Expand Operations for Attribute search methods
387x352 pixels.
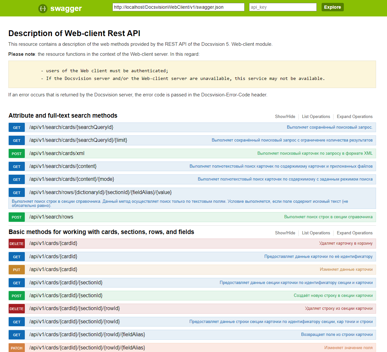pos(354,117)
